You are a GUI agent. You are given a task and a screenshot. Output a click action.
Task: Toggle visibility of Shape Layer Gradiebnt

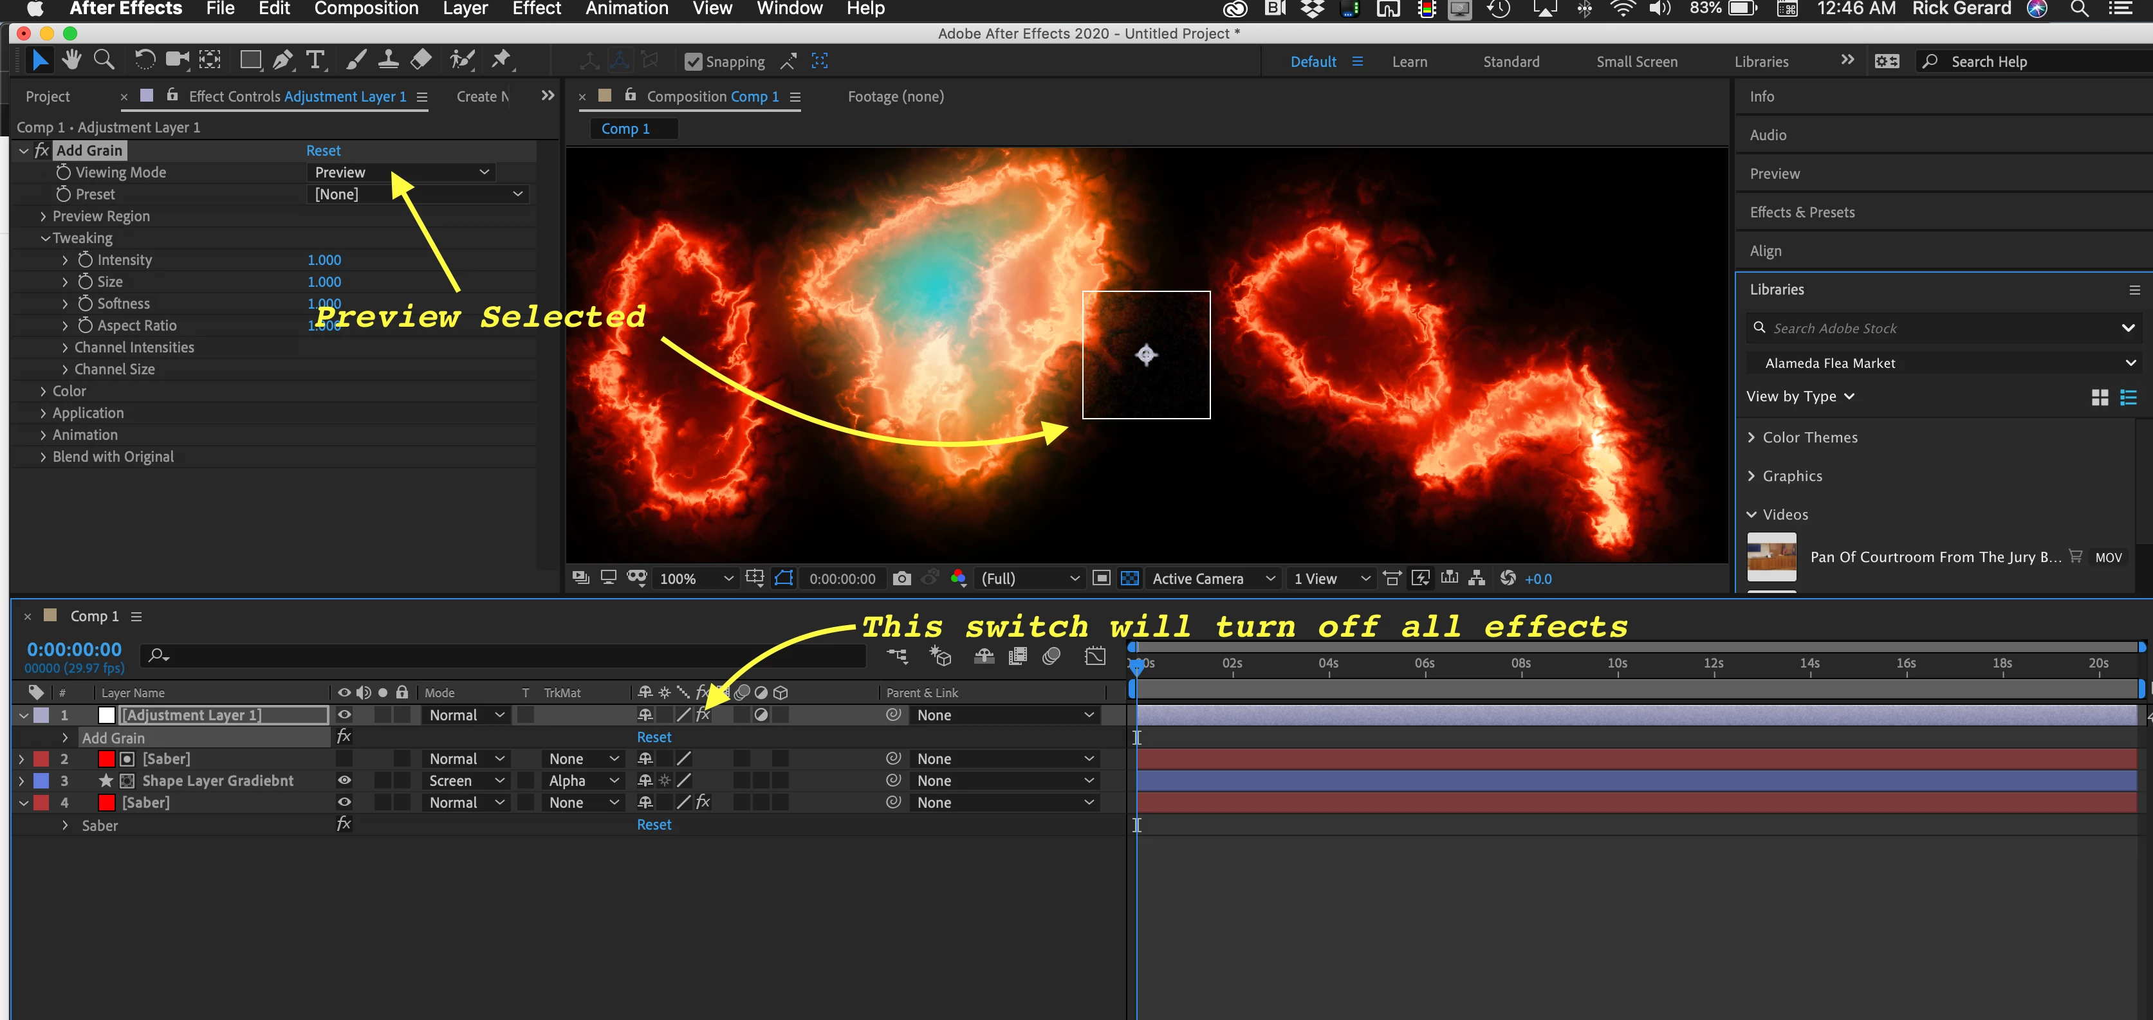pyautogui.click(x=344, y=780)
